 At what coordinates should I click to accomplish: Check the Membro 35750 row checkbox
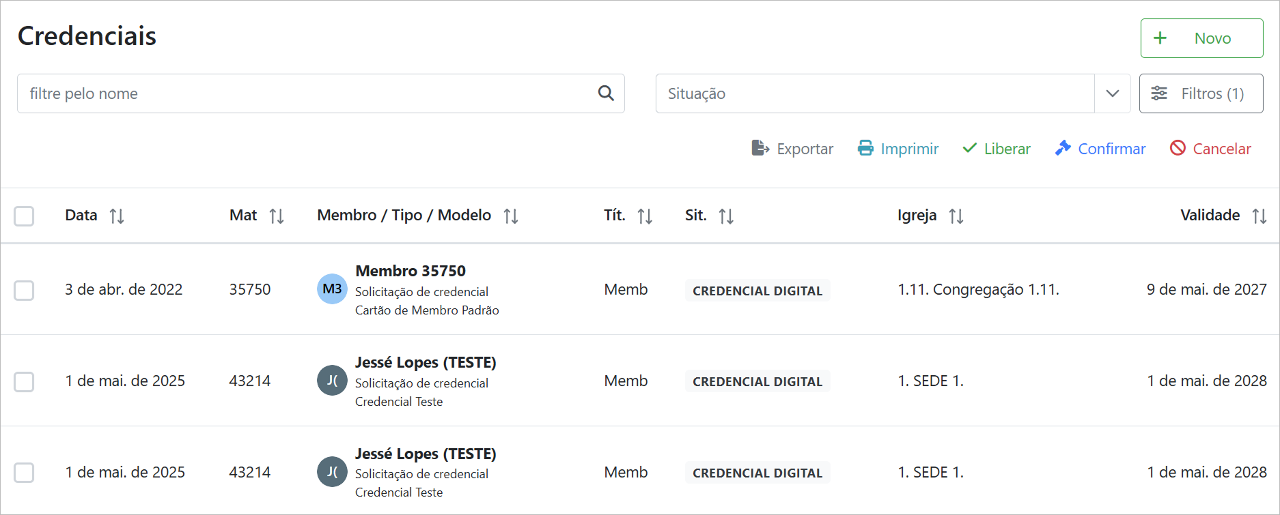click(24, 291)
